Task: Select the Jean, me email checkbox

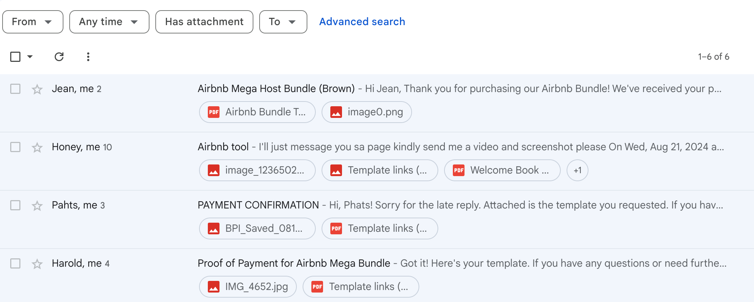Action: pyautogui.click(x=15, y=89)
